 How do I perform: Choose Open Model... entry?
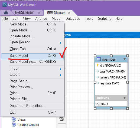coord(32,30)
